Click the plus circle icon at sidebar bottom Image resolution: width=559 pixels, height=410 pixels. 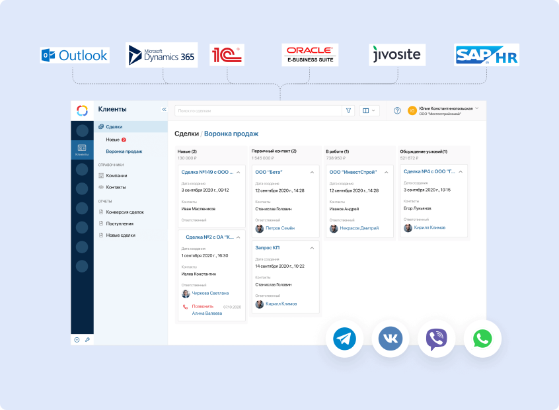(x=77, y=340)
